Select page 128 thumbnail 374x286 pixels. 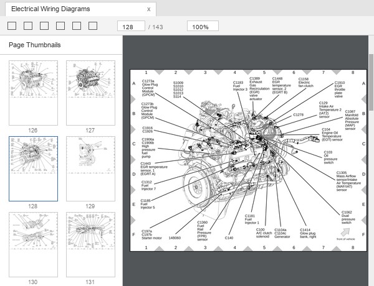coord(34,168)
